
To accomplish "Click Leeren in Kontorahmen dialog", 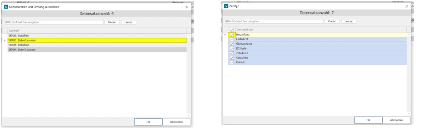I will click(128, 22).
